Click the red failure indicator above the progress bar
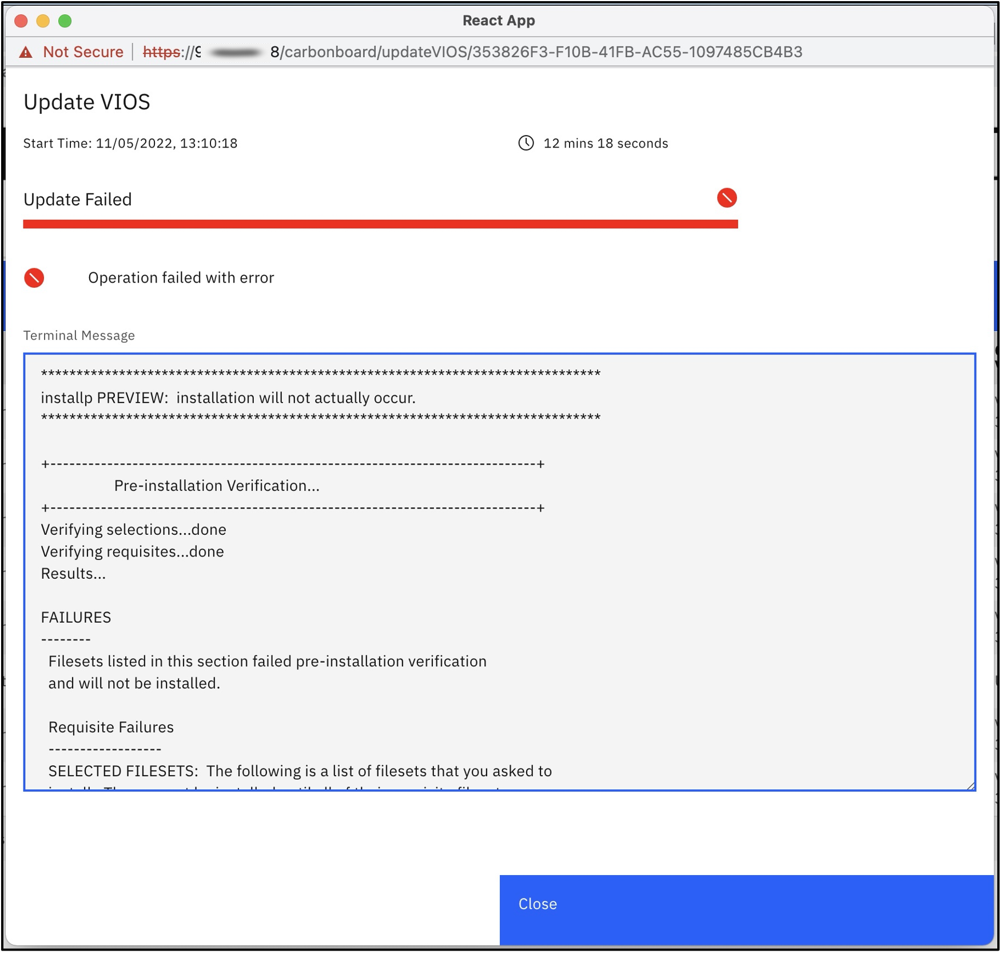Screen dimensions: 1003x954 (727, 198)
